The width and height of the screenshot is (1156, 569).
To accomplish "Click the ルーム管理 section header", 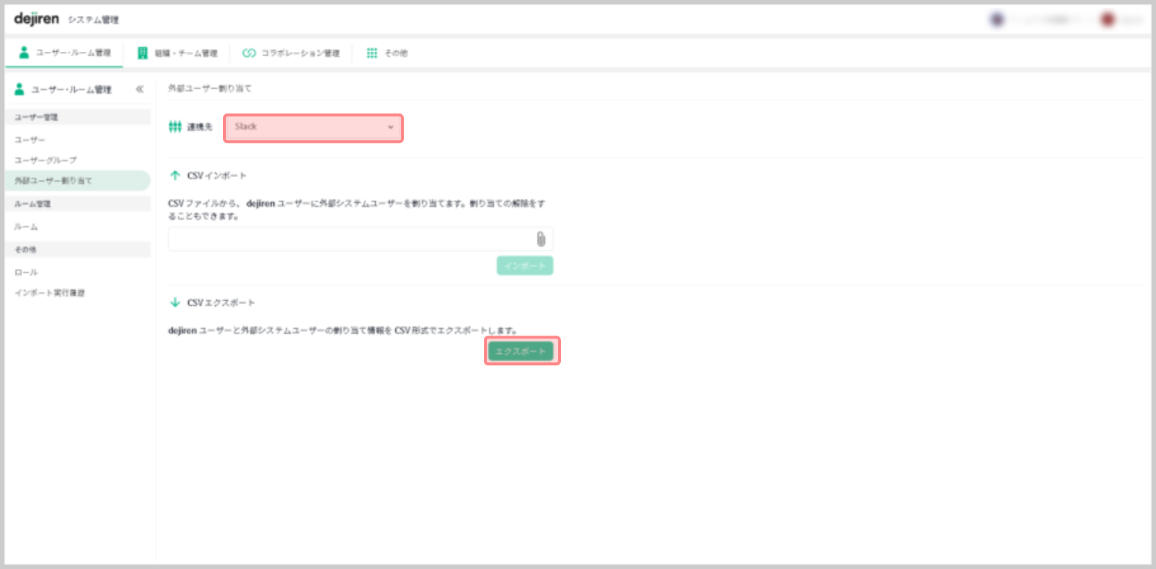I will (78, 204).
